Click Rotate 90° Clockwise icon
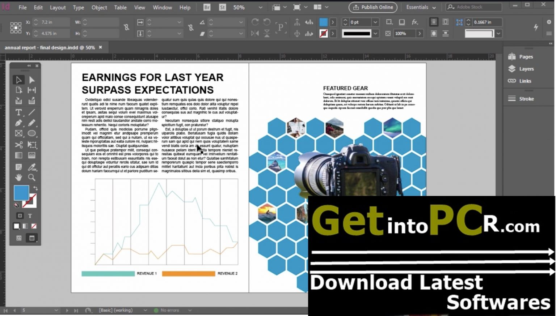The image size is (556, 316). pos(255,22)
